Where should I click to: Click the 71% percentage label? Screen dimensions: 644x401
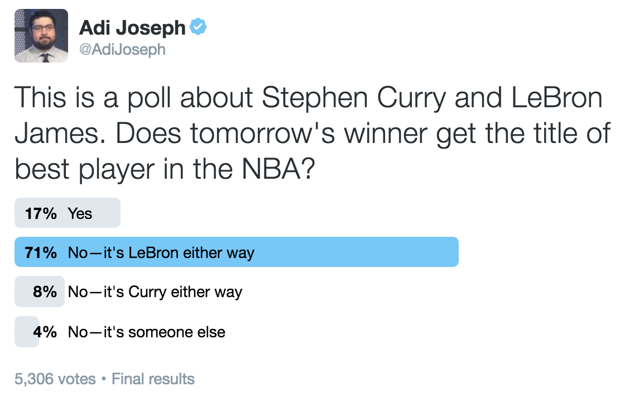pos(41,252)
